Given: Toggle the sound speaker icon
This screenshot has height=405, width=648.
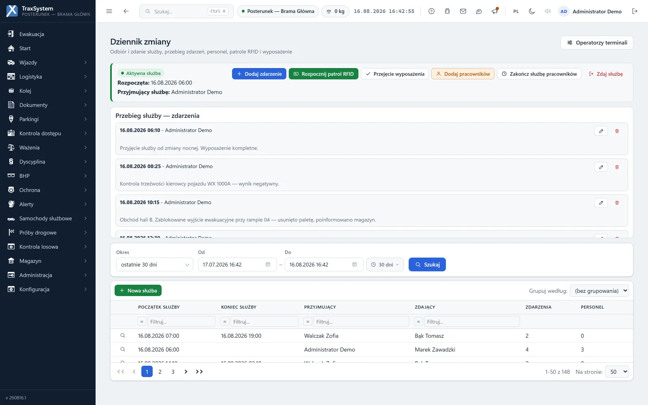Looking at the screenshot, I should [548, 11].
